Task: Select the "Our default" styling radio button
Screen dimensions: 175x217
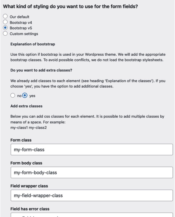Action: tap(5, 17)
